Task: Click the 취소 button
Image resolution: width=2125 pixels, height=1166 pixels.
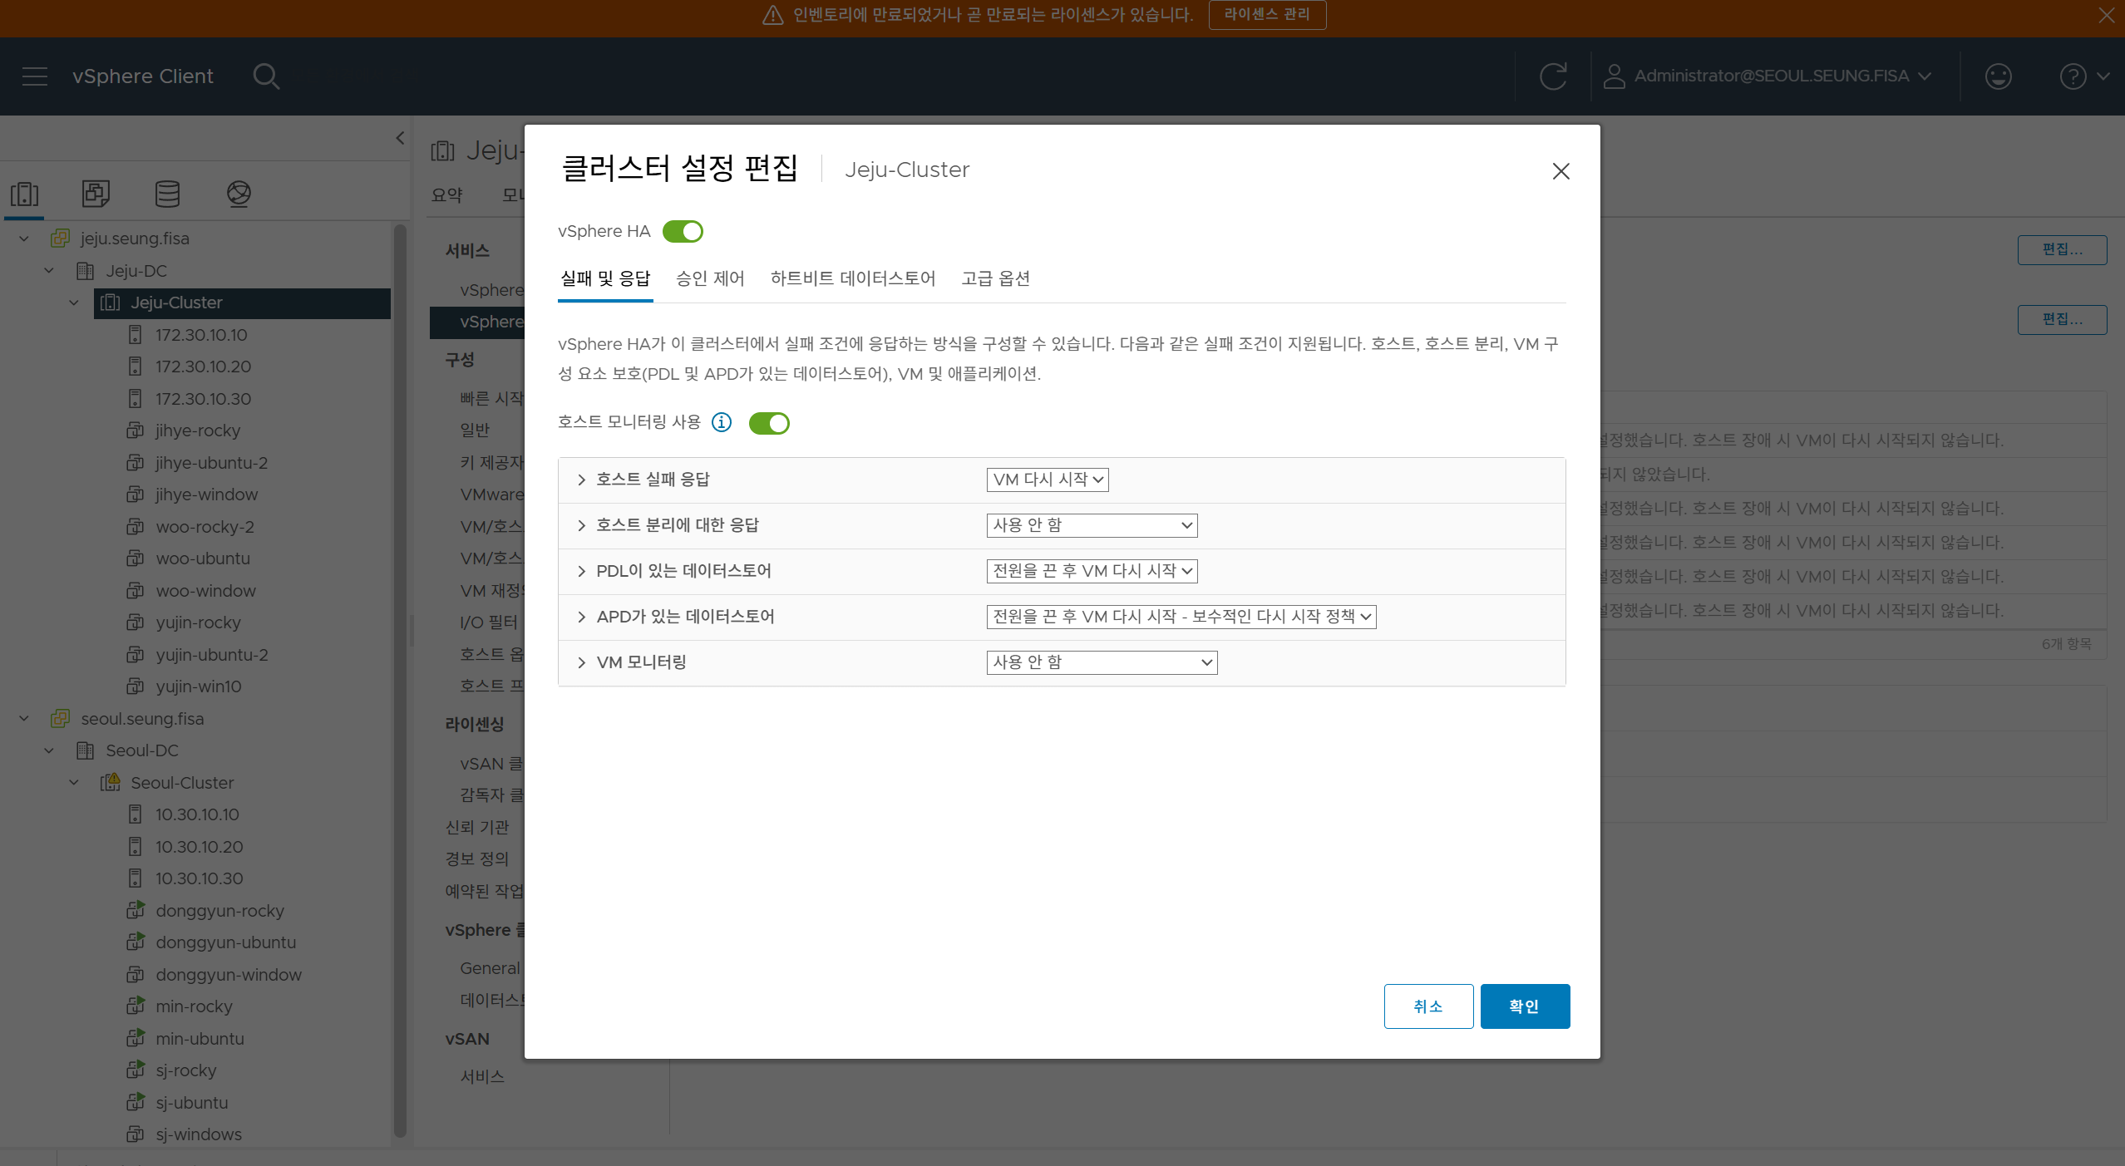Action: 1427,1006
